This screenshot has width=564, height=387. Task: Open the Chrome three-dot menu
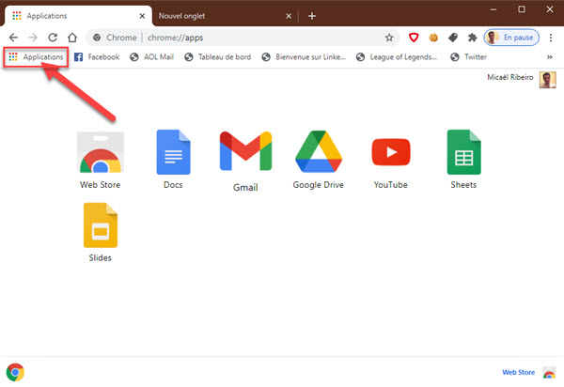[551, 38]
